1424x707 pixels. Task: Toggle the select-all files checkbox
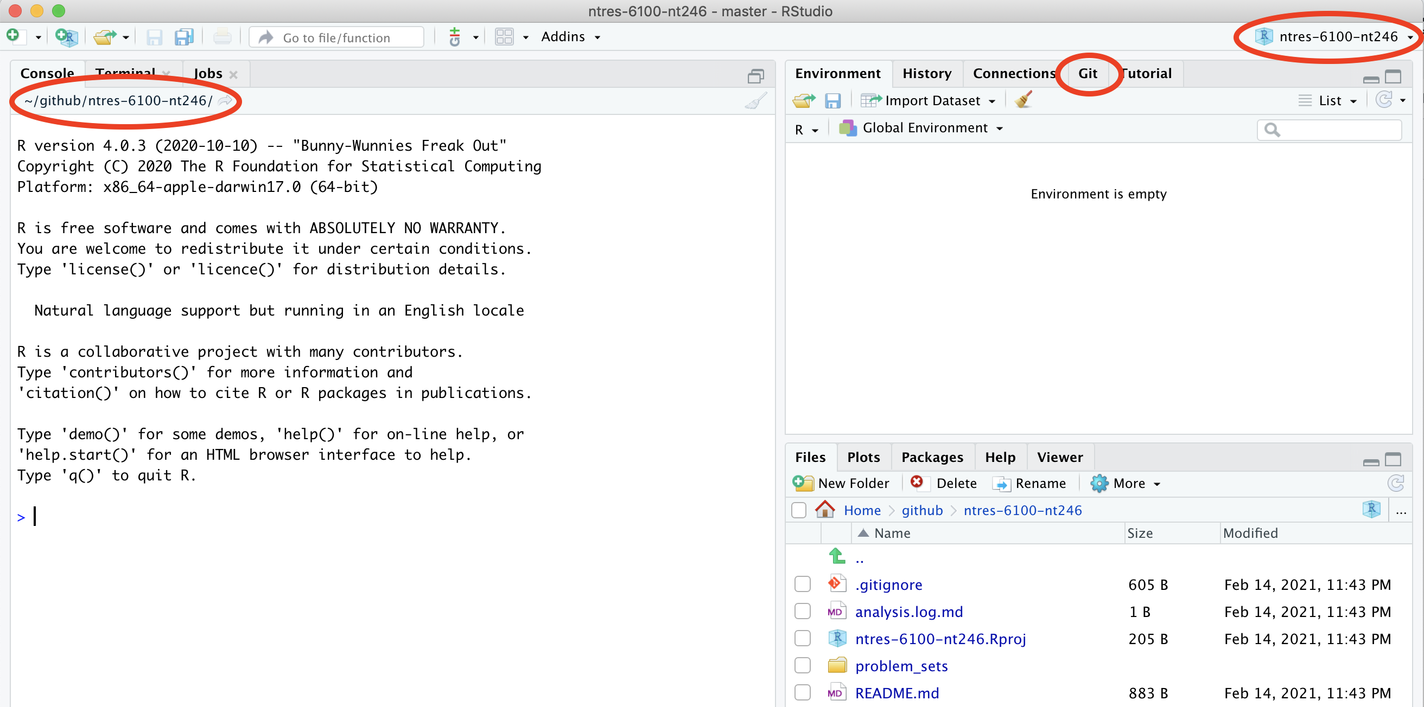(x=799, y=510)
